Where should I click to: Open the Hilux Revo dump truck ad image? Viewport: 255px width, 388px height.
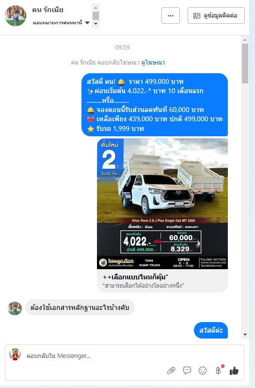162,204
